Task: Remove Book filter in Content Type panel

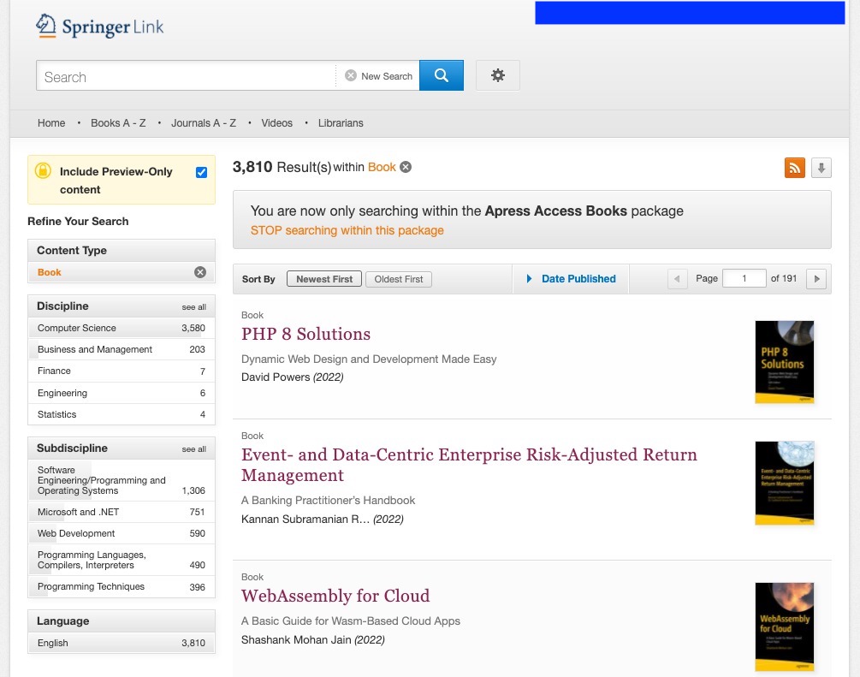Action: (x=200, y=272)
